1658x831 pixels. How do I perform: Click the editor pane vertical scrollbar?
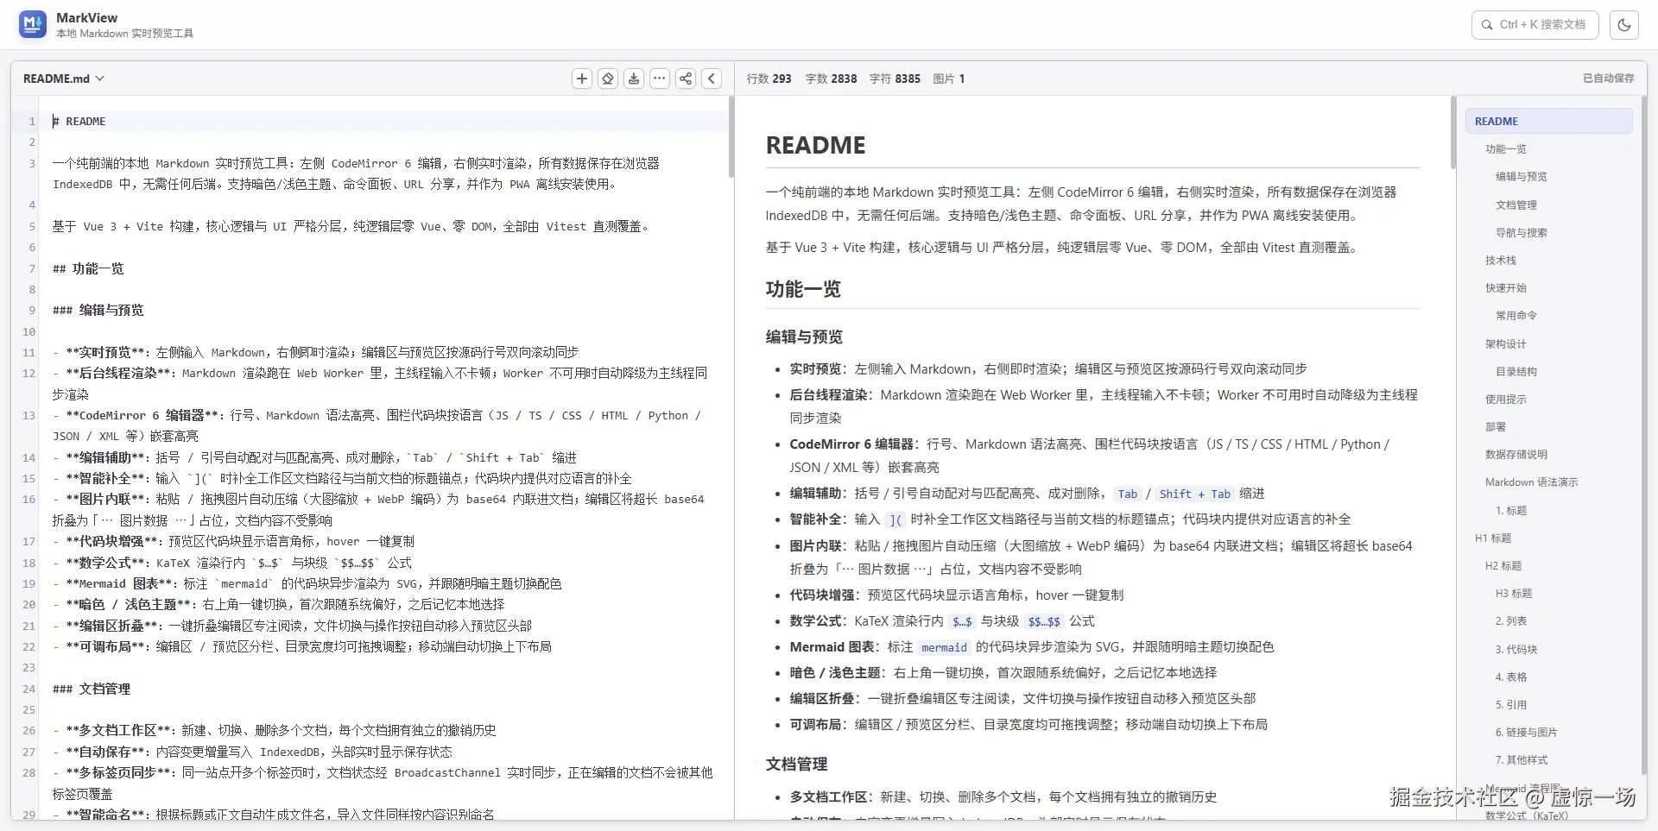[731, 138]
